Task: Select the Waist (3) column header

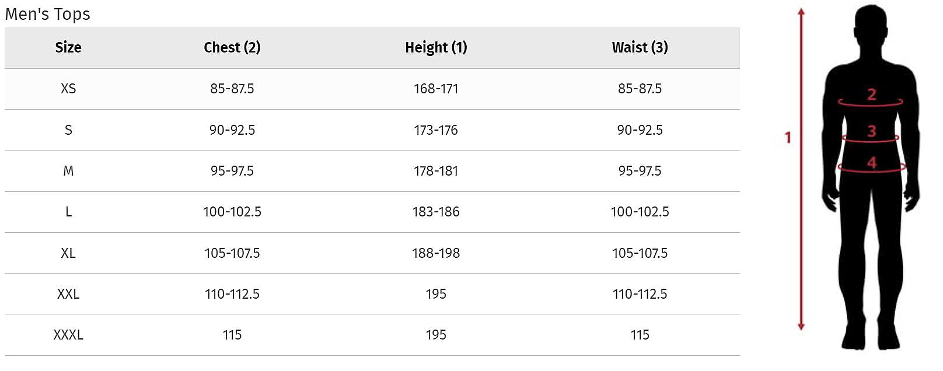Action: point(640,48)
